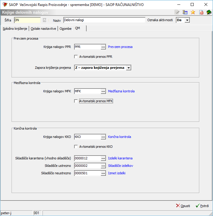Open the blue Medfazna kontrola link
Screen dimensions: 213x216
click(121, 91)
